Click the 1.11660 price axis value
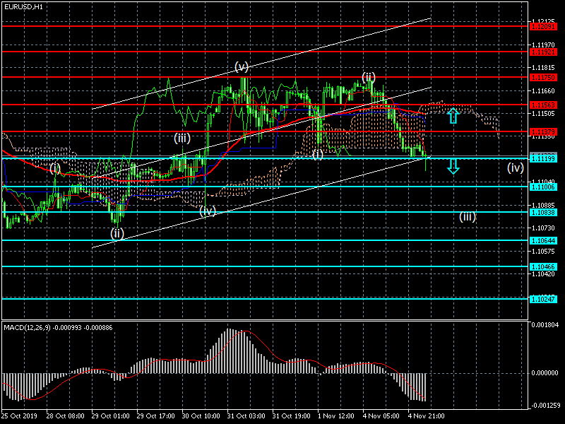This screenshot has height=424, width=565. tap(543, 91)
